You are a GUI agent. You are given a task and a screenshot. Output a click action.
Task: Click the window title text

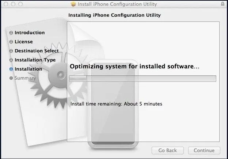117,4
